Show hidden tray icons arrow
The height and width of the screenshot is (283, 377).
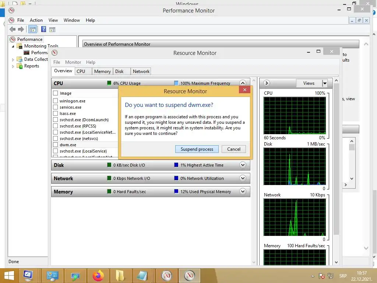[313, 276]
